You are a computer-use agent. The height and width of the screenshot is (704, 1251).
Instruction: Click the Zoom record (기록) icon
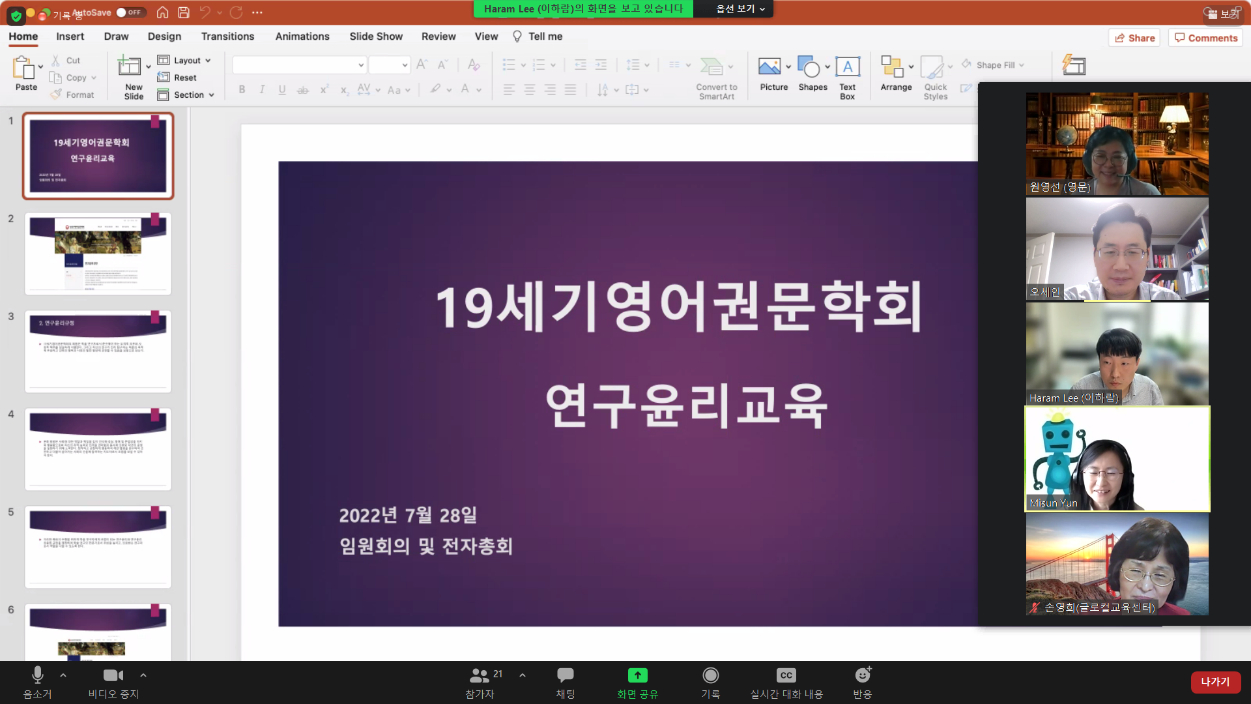[x=710, y=675]
